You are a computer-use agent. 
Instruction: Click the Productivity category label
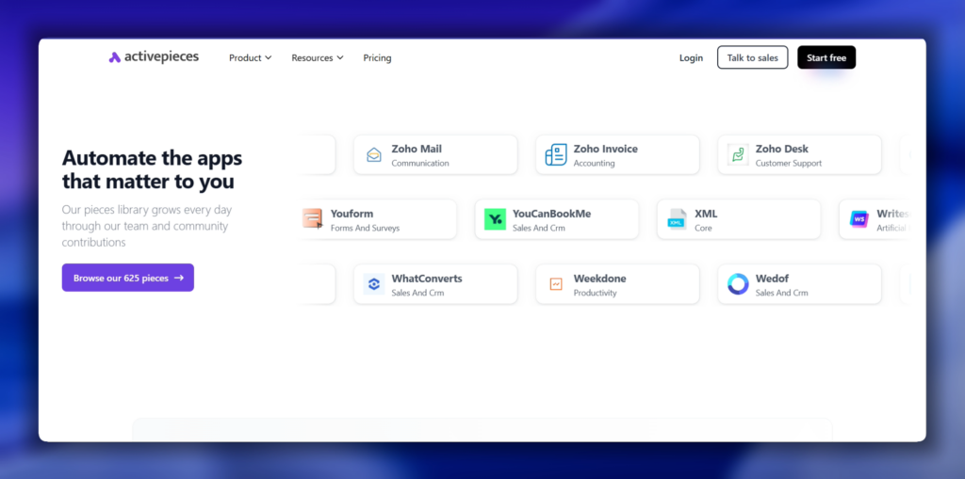coord(596,293)
